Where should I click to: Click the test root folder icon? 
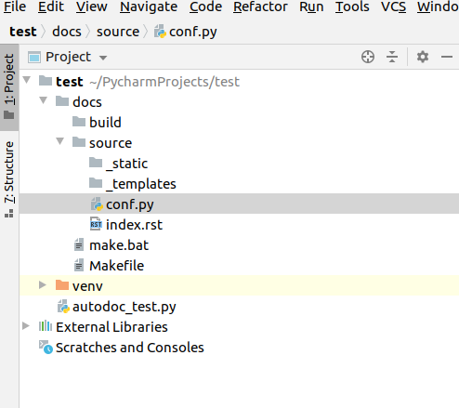click(x=46, y=81)
